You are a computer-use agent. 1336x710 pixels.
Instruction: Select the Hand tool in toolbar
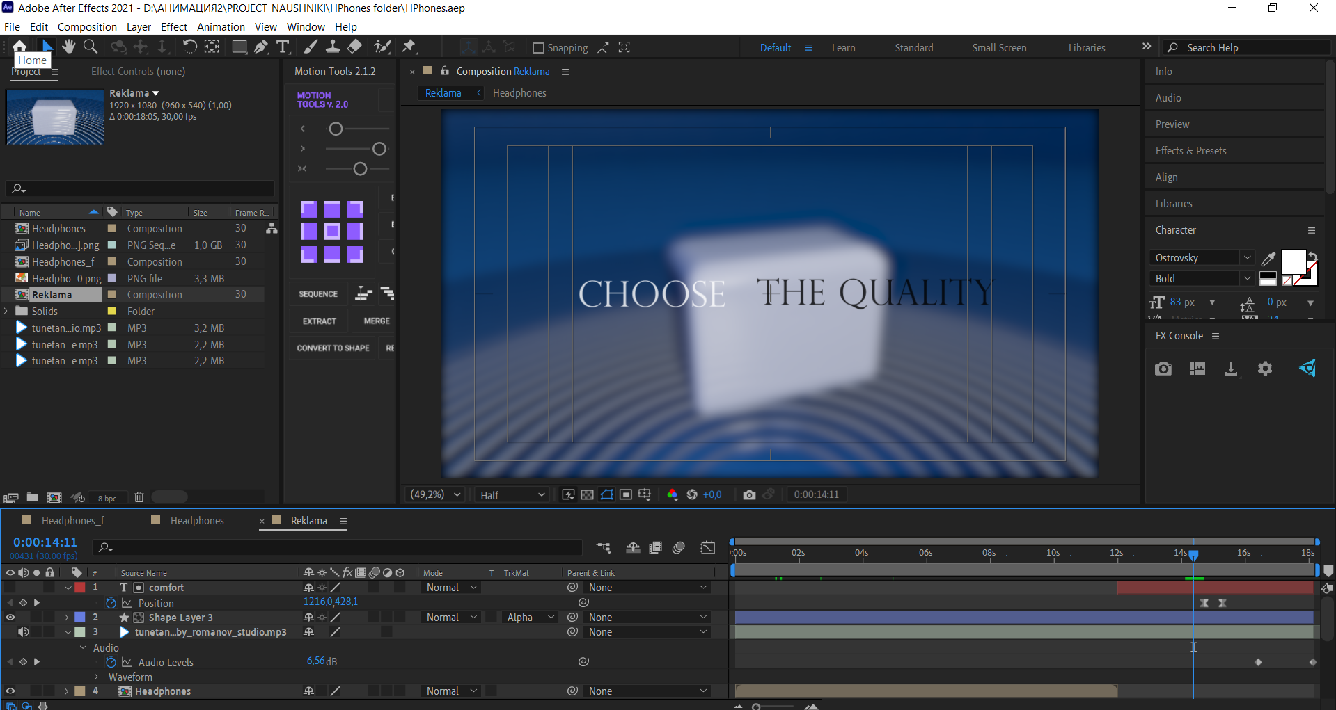coord(68,47)
